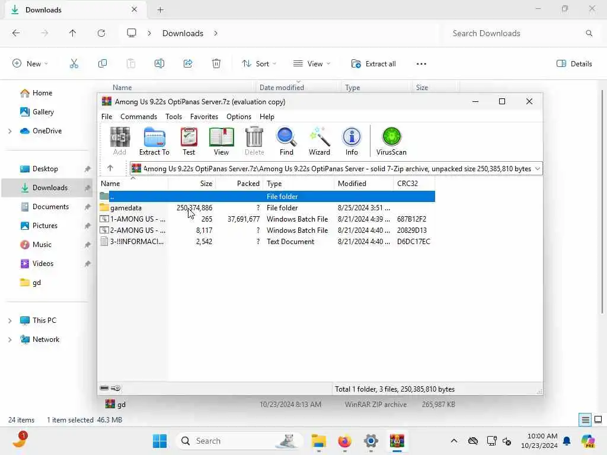Sort WinRAR list by CRC32 column
607x455 pixels.
click(414, 184)
